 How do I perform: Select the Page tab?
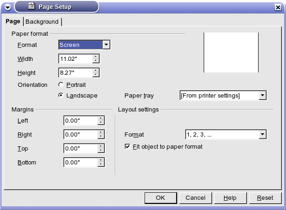tap(13, 21)
